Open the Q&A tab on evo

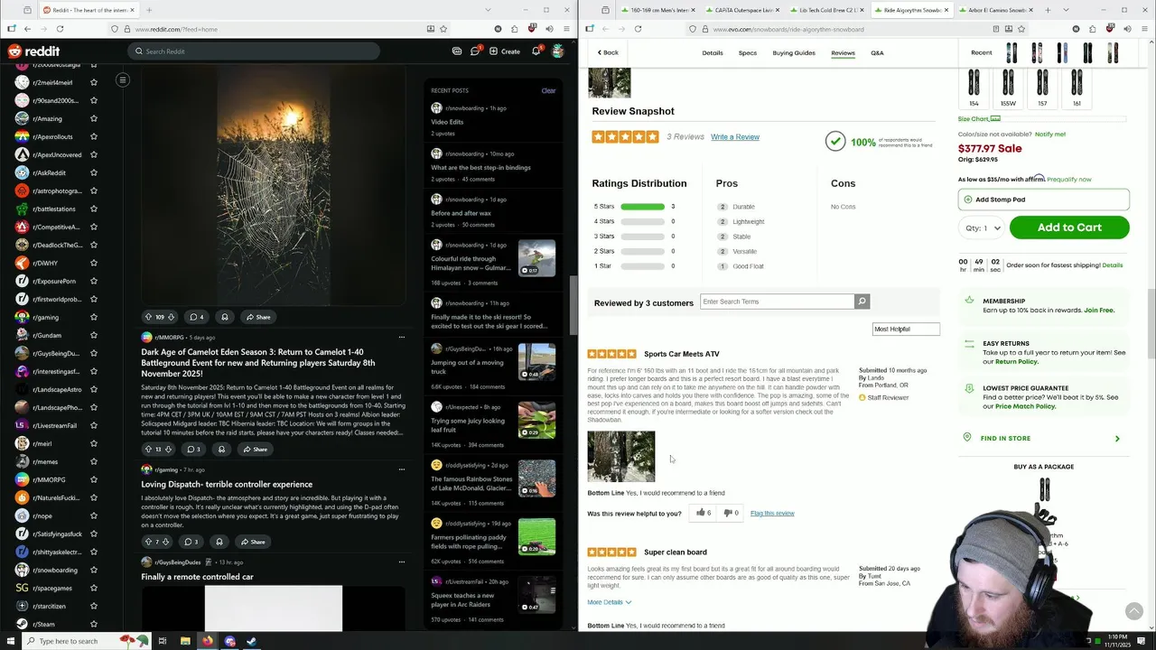(877, 52)
